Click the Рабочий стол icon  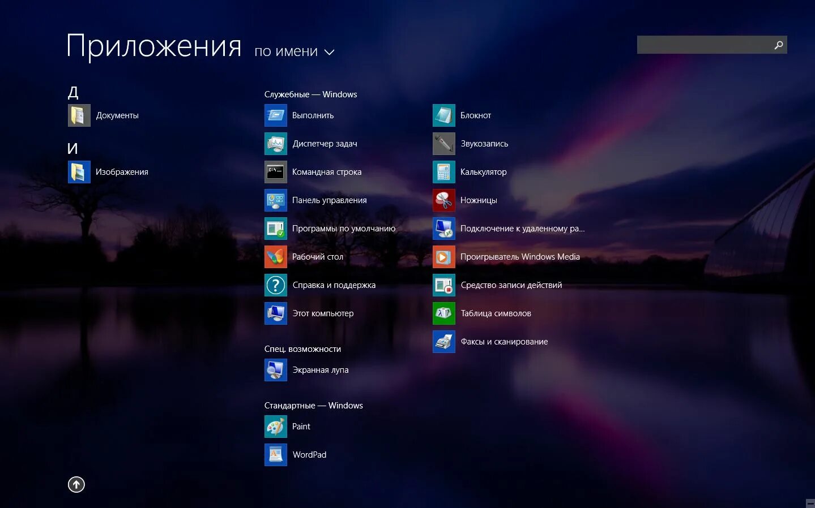[x=276, y=257]
